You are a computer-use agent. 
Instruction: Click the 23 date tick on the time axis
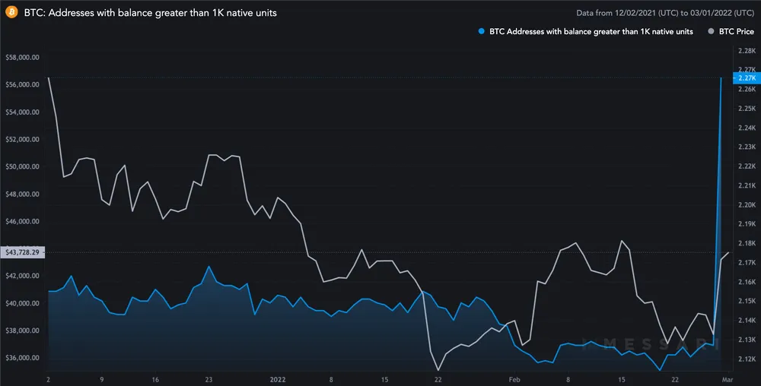[209, 378]
